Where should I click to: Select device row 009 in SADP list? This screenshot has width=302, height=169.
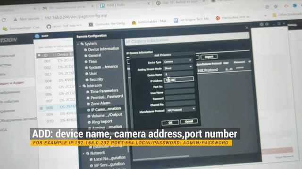point(58,114)
